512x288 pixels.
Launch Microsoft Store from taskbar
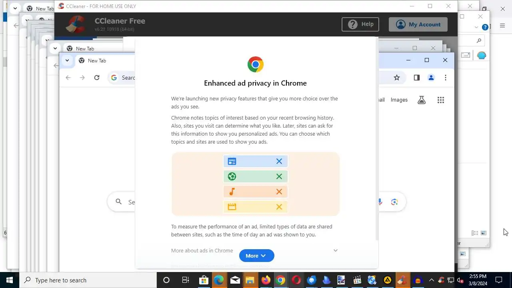[204, 280]
